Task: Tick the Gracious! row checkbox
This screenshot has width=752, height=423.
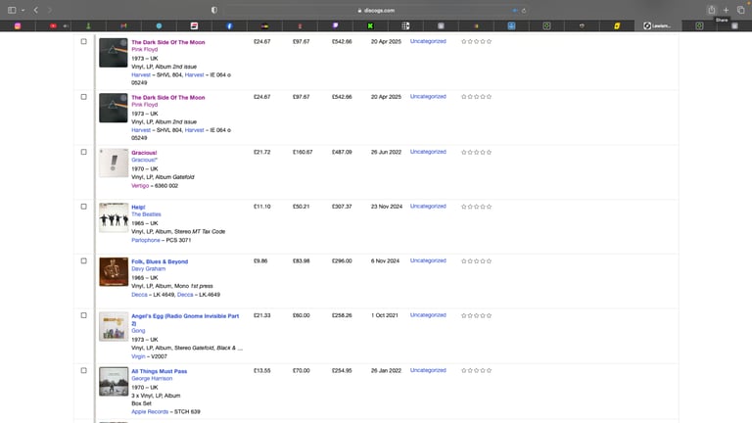Action: (x=84, y=152)
